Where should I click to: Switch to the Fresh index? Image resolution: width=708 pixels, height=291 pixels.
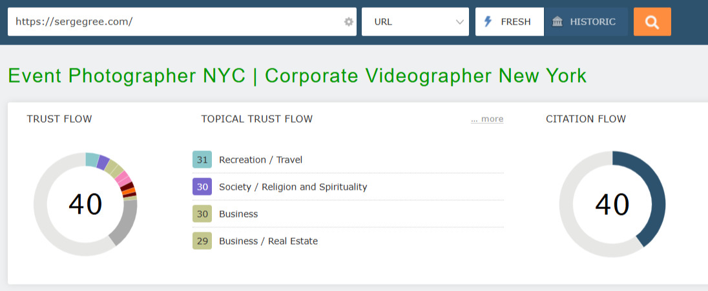pyautogui.click(x=510, y=22)
